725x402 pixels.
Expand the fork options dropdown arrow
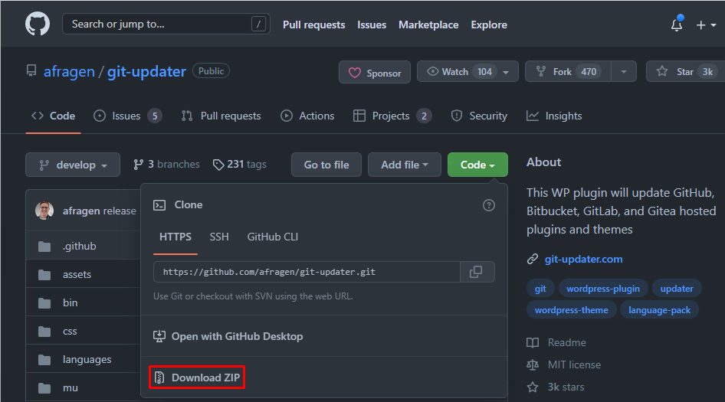pos(624,72)
